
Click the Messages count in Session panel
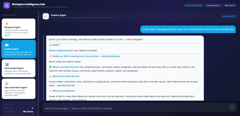click(32, 108)
